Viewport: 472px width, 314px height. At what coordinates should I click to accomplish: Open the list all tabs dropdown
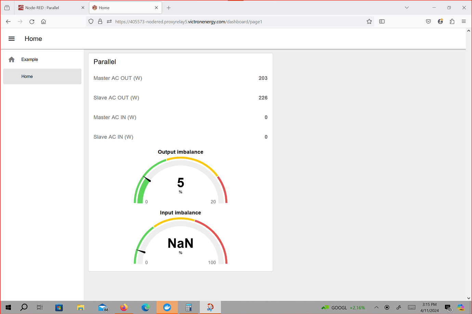(x=406, y=8)
